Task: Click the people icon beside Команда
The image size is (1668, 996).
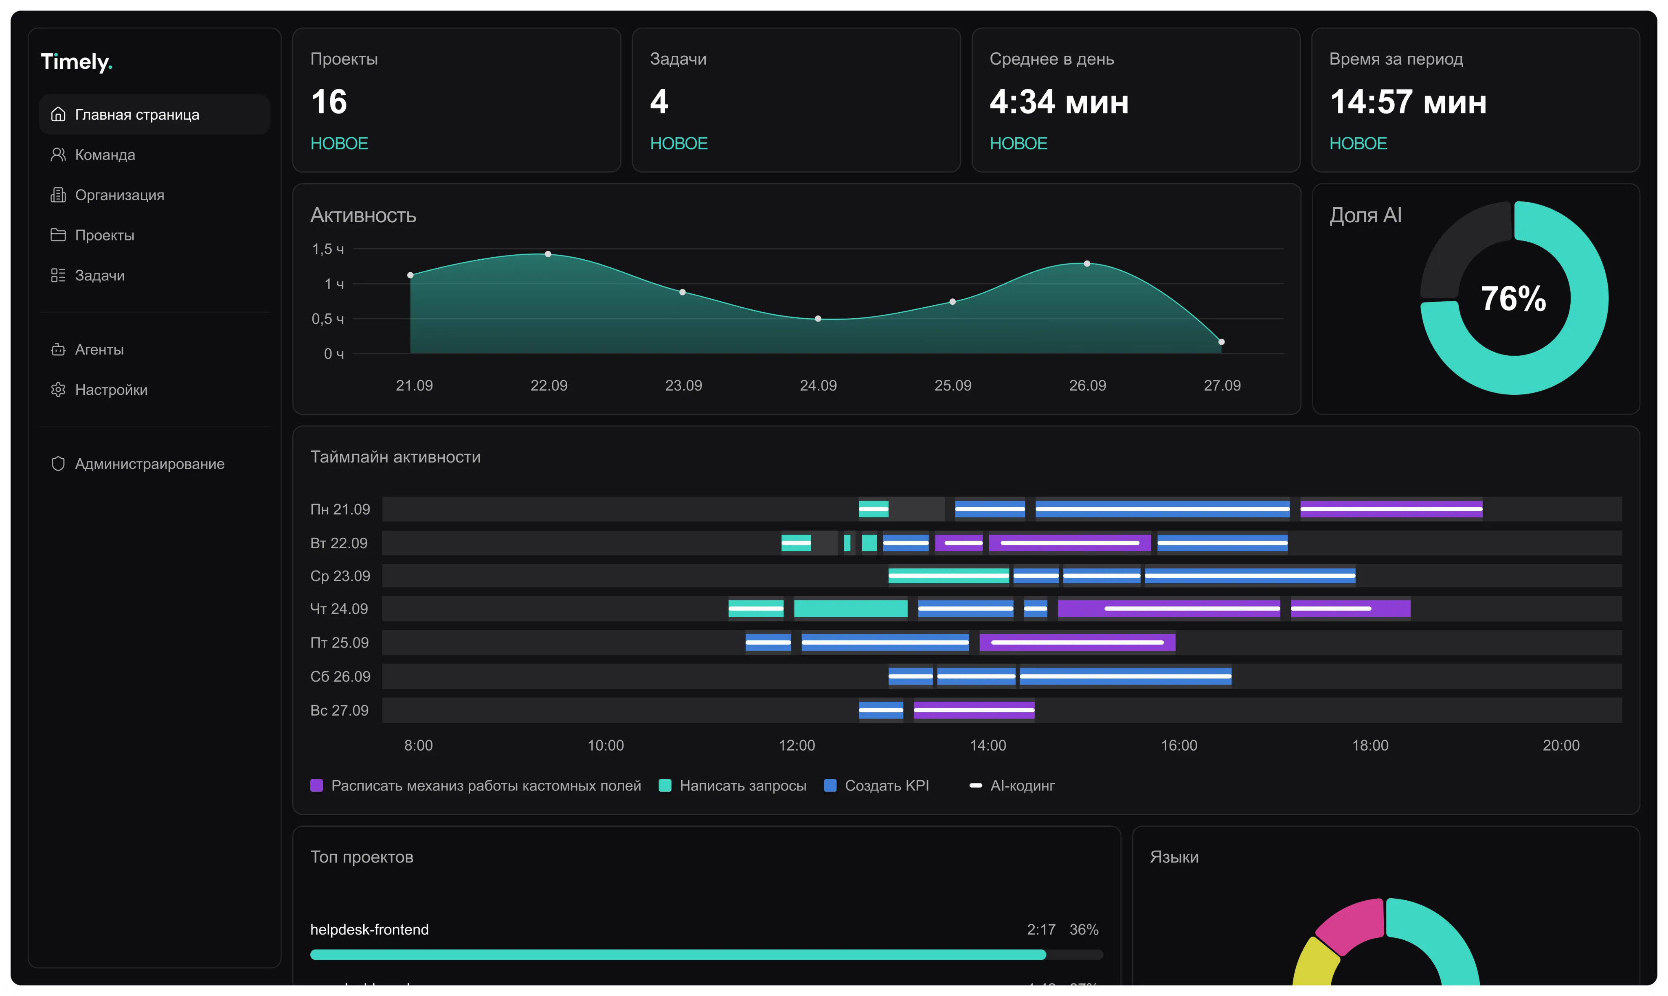Action: point(58,155)
